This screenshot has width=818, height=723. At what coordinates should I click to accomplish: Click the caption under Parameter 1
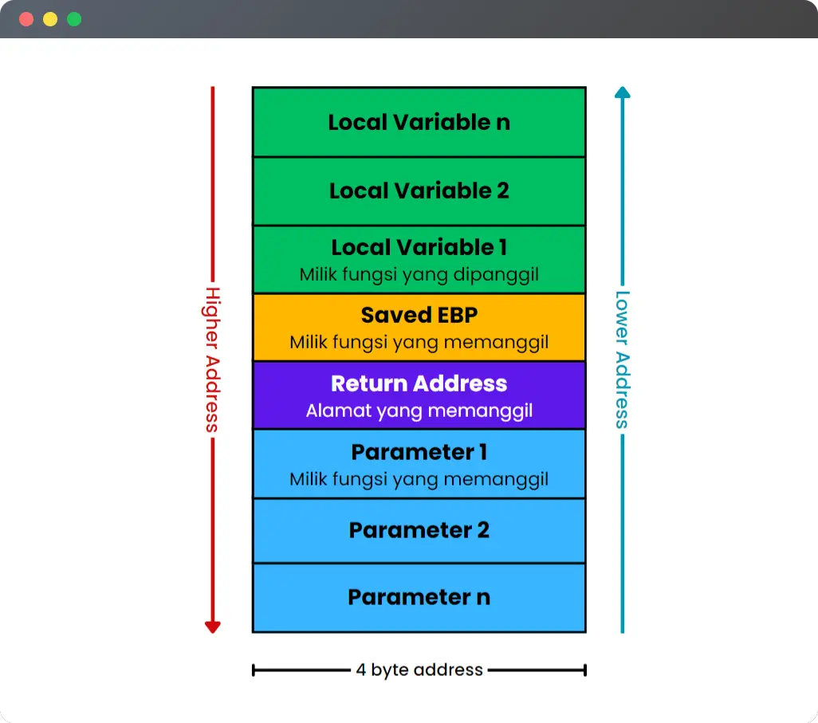point(419,479)
